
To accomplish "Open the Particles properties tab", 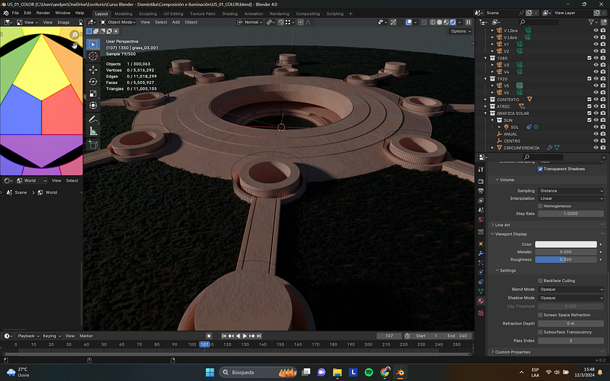I will pyautogui.click(x=481, y=263).
